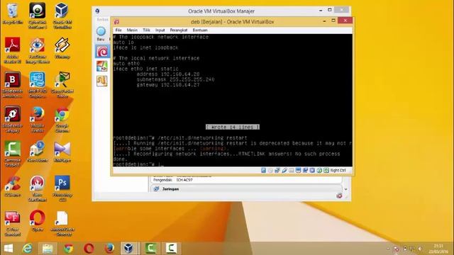The width and height of the screenshot is (454, 255).
Task: Open the Bitdefender Safepay desktop shortcut
Action: pyautogui.click(x=13, y=119)
